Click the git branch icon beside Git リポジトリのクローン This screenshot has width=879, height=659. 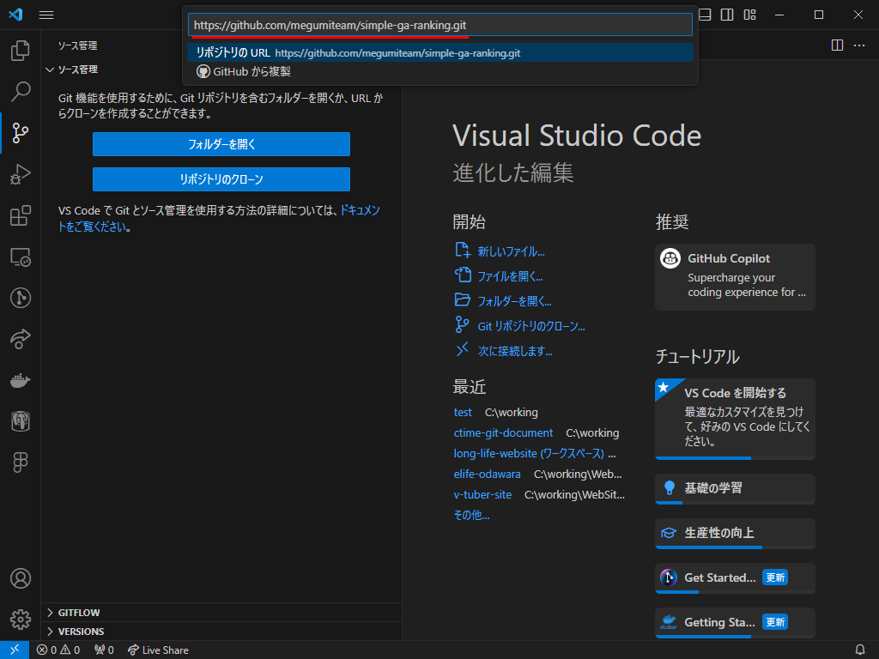462,324
